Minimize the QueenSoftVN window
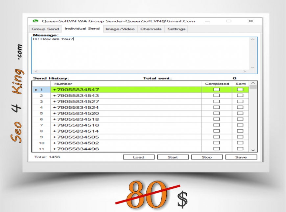The image size is (286, 212). [207, 21]
